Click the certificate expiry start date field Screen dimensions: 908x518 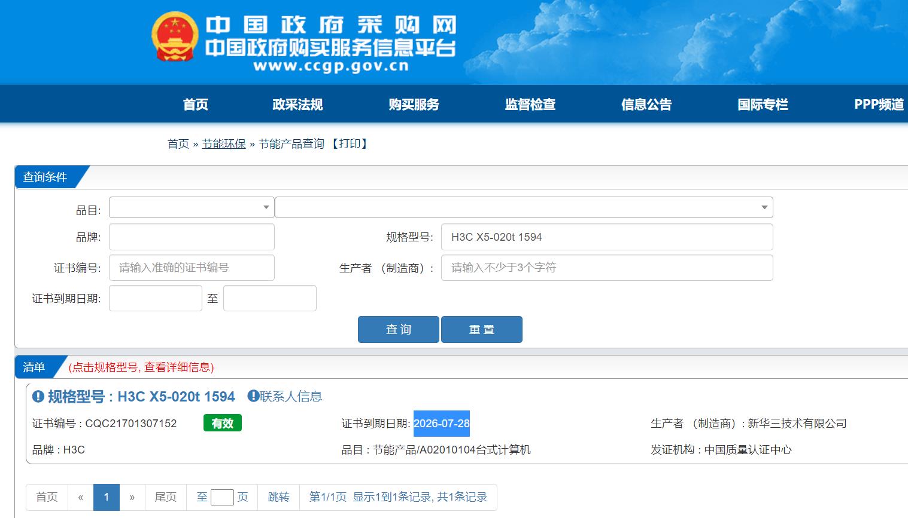[x=156, y=298]
